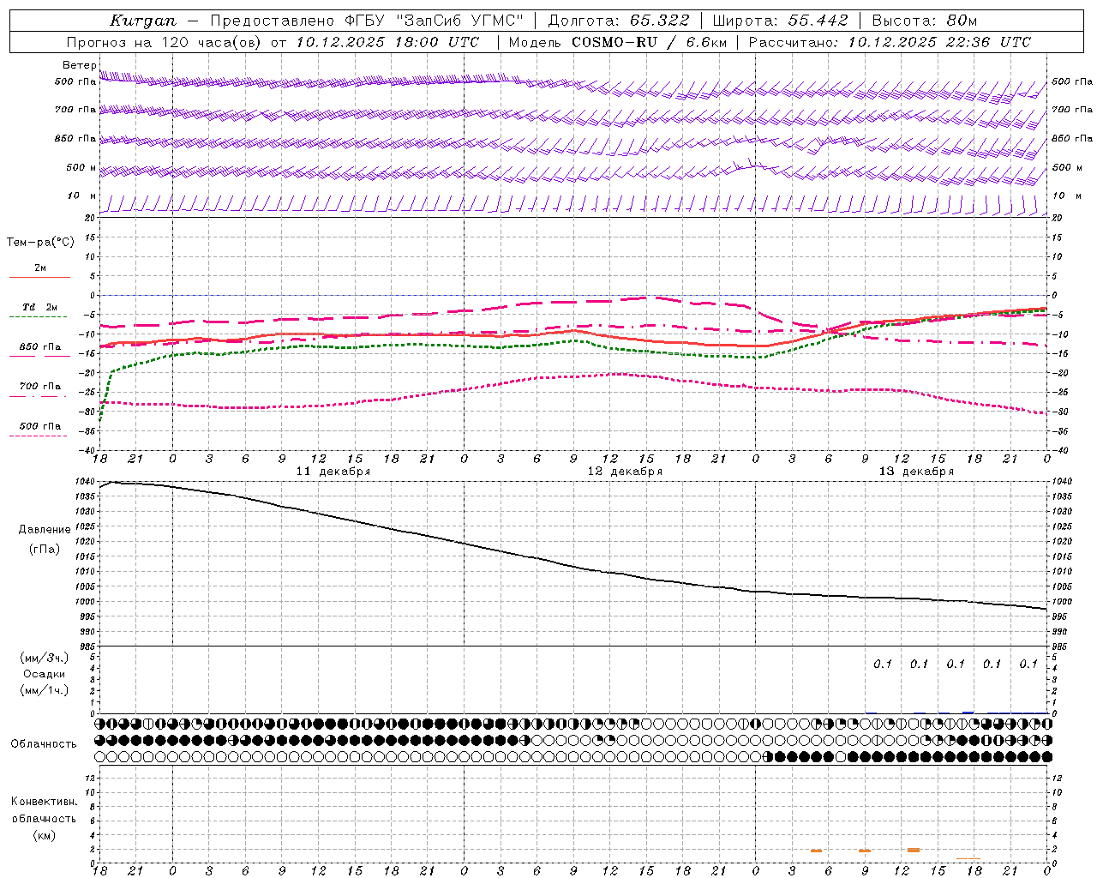The image size is (1097, 878).
Task: Click the 850 гПа temperature legend entry
Action: (x=40, y=346)
